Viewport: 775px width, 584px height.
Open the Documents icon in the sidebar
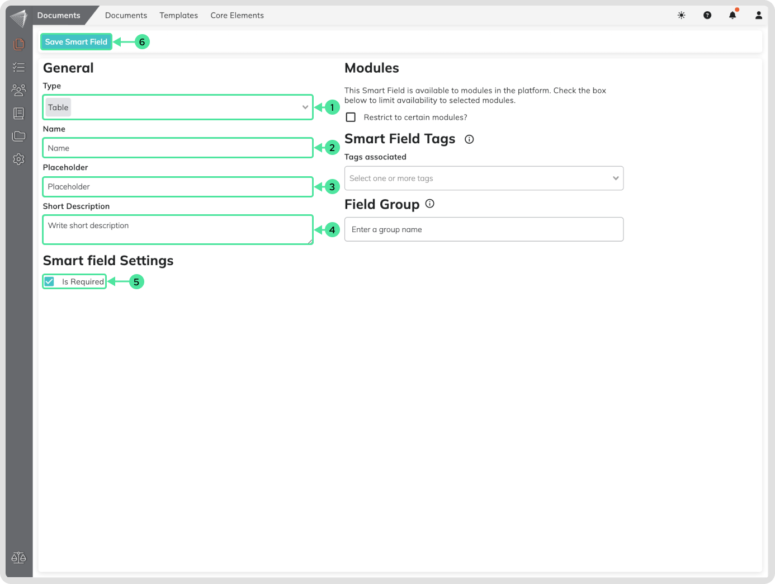tap(18, 44)
